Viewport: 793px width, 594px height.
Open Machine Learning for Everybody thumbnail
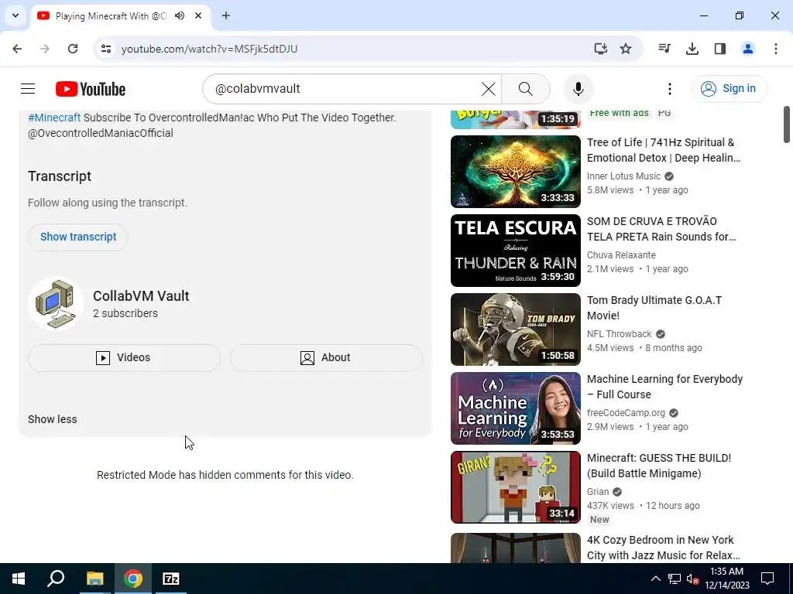(x=515, y=408)
